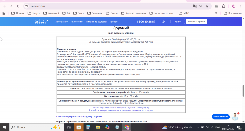
Task: Open the Пошта bookmarks folder
Action: (112, 13)
